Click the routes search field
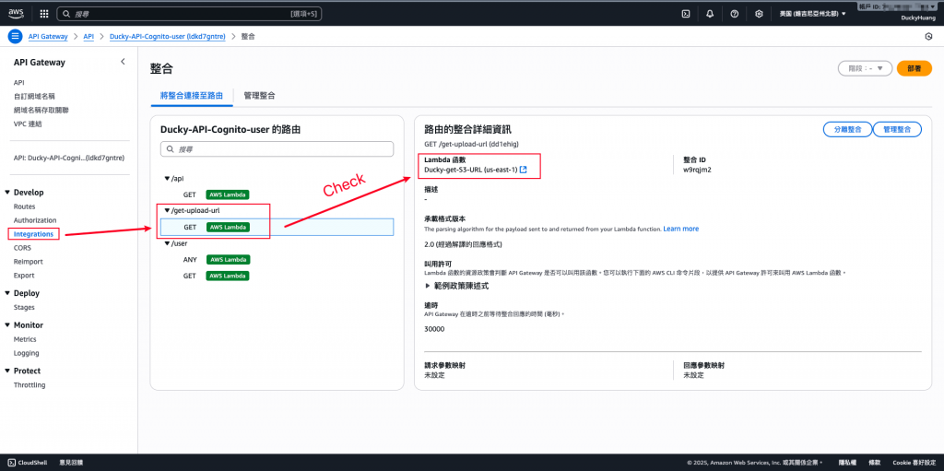 pyautogui.click(x=277, y=148)
